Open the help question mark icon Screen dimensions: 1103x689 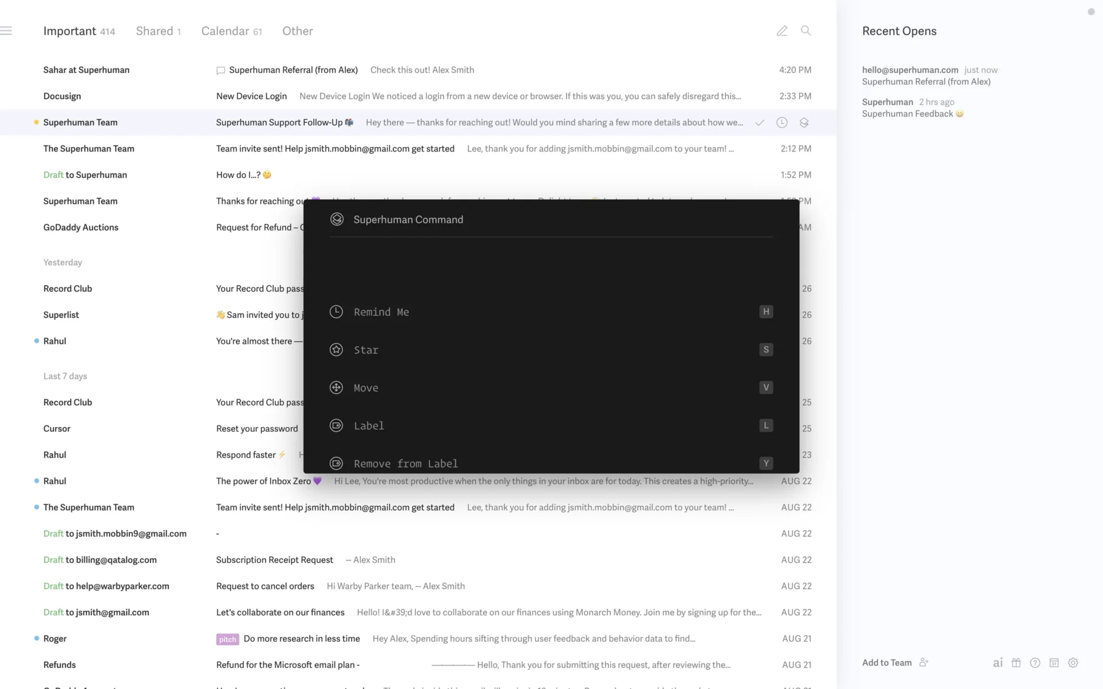coord(1035,663)
